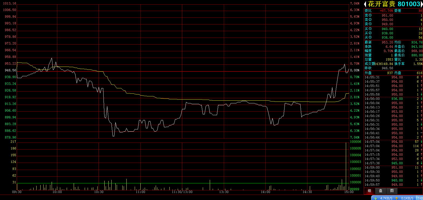Select the 买① bid price 940.00

[x=388, y=29]
